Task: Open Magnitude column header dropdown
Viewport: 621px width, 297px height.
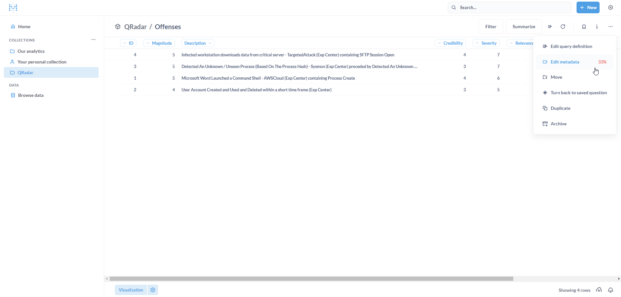Action: pyautogui.click(x=159, y=43)
